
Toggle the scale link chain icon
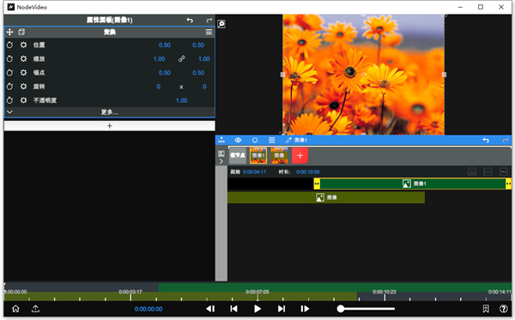click(x=182, y=58)
